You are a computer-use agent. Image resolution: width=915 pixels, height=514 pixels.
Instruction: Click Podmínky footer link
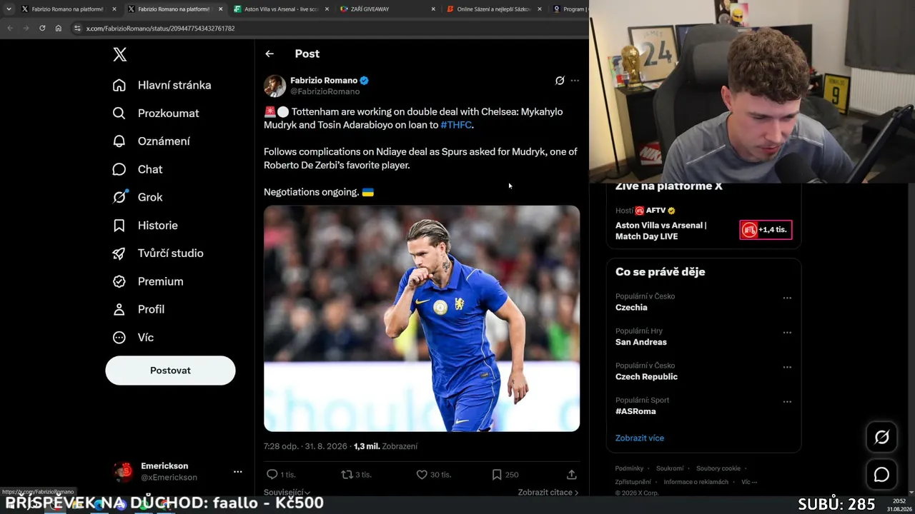[629, 468]
